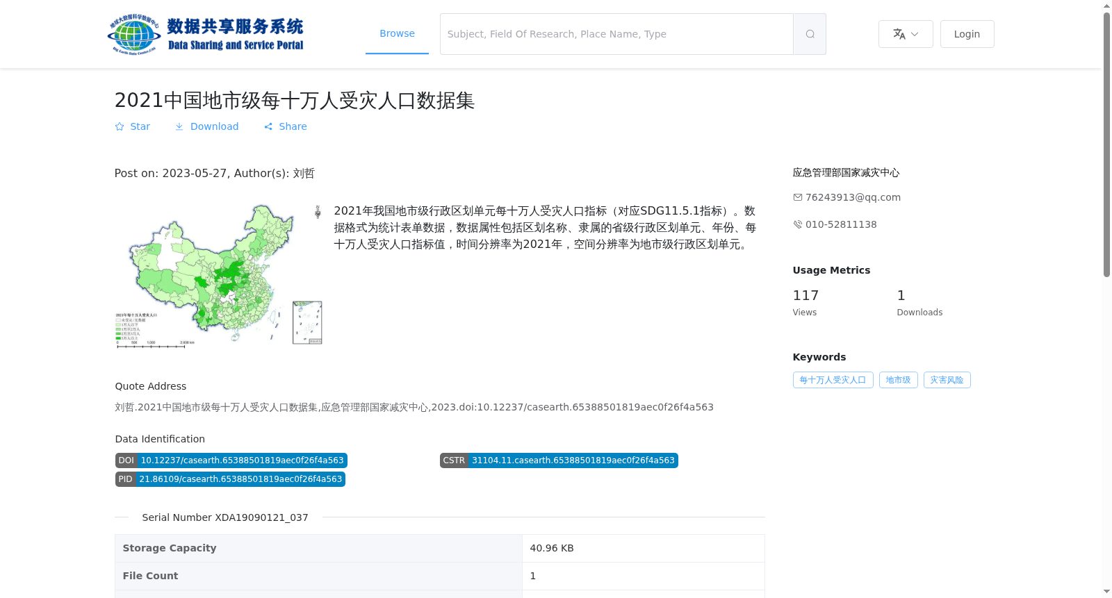Focus the subject search input field

point(616,34)
